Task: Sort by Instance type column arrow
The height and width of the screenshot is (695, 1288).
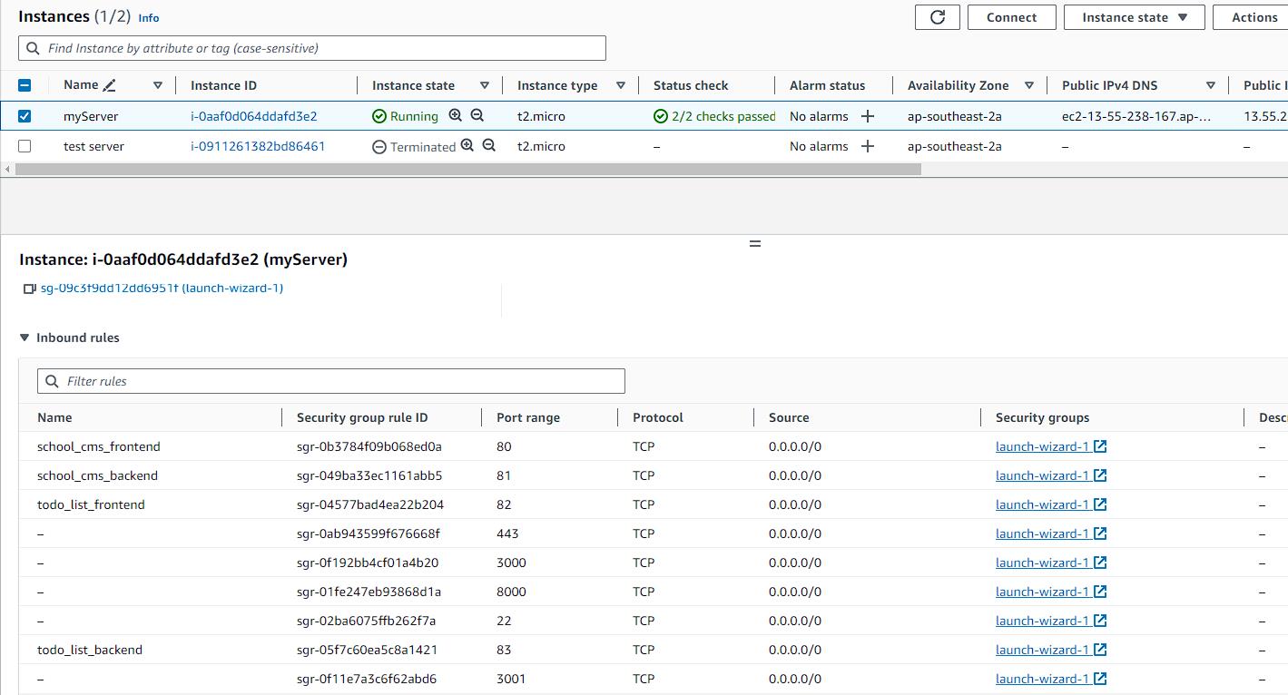Action: tap(621, 85)
